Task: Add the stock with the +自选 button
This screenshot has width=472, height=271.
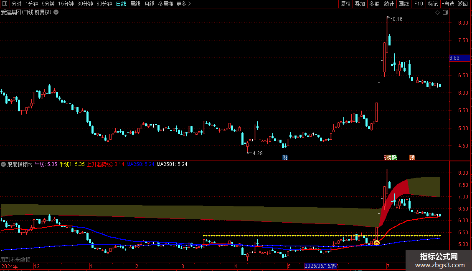Action: point(448,4)
